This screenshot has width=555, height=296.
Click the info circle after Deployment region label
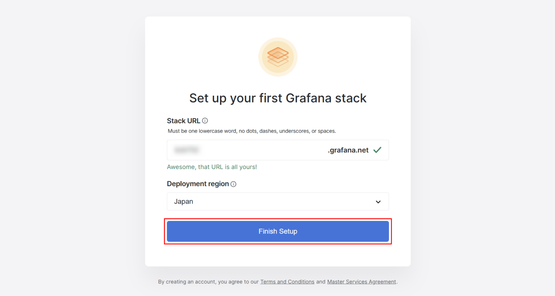[x=233, y=184]
